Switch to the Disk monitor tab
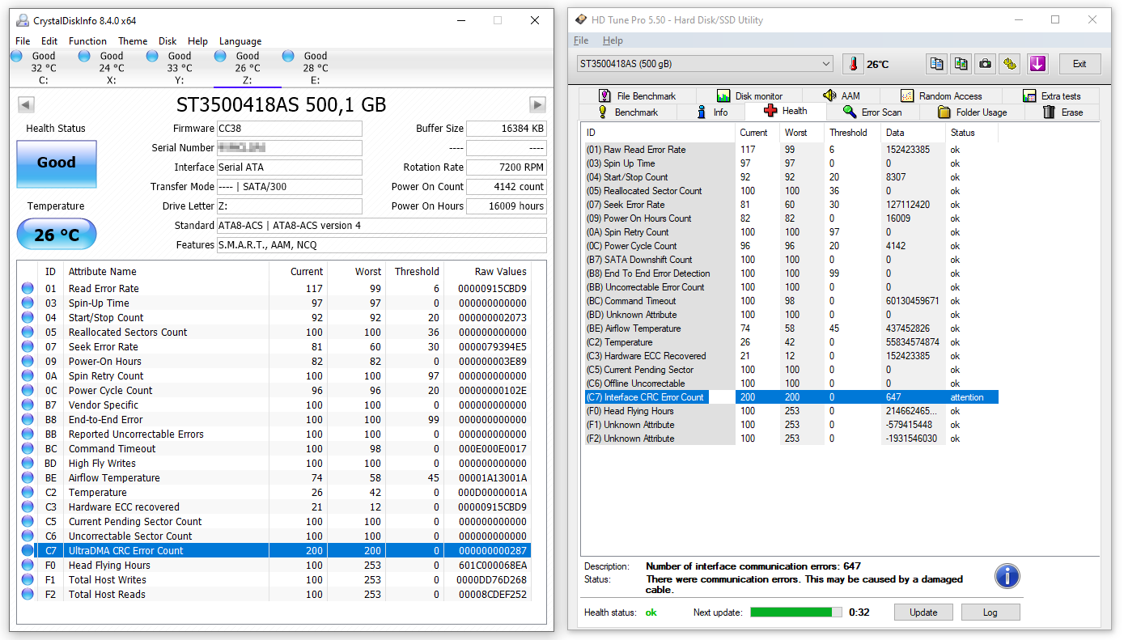 [x=749, y=95]
